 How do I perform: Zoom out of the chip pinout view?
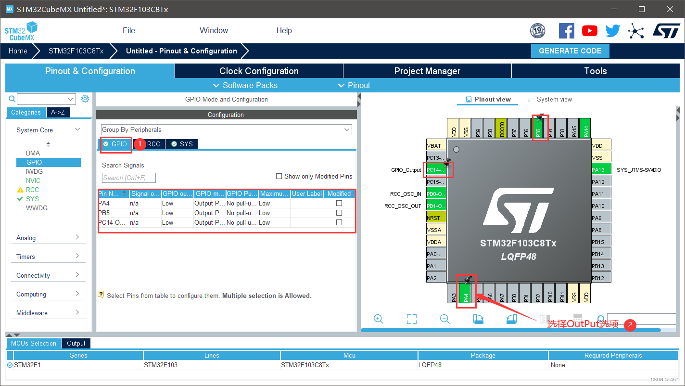(x=445, y=319)
